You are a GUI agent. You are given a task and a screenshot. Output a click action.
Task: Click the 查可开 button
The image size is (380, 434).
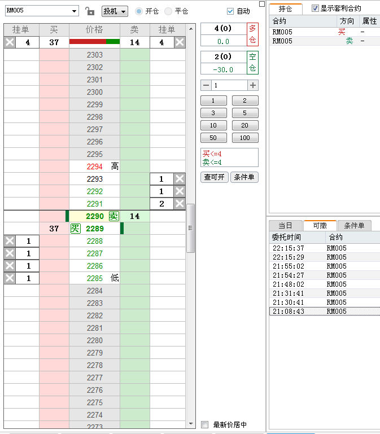click(214, 177)
